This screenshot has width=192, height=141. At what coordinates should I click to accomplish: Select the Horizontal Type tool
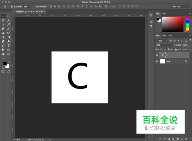coord(9,46)
